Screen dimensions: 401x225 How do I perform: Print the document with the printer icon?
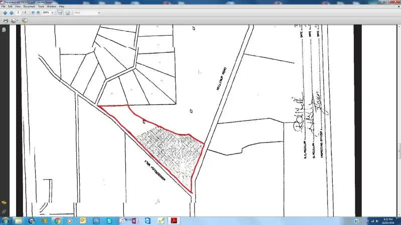[x=6, y=20]
